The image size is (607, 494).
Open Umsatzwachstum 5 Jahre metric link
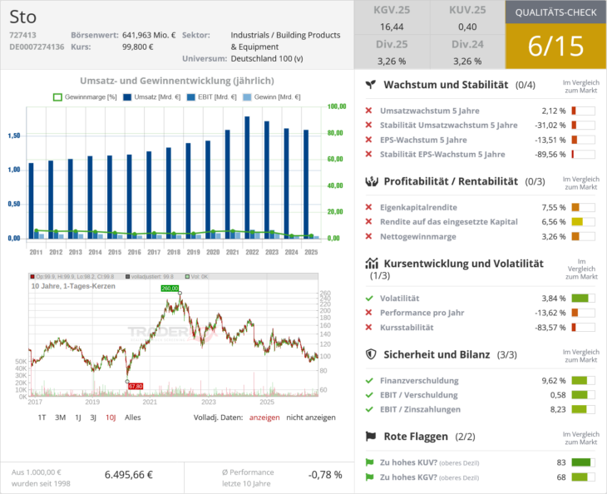click(x=429, y=111)
